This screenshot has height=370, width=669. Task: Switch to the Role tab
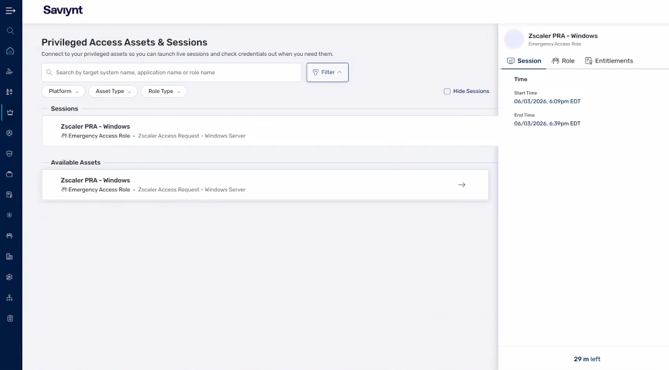pos(562,61)
